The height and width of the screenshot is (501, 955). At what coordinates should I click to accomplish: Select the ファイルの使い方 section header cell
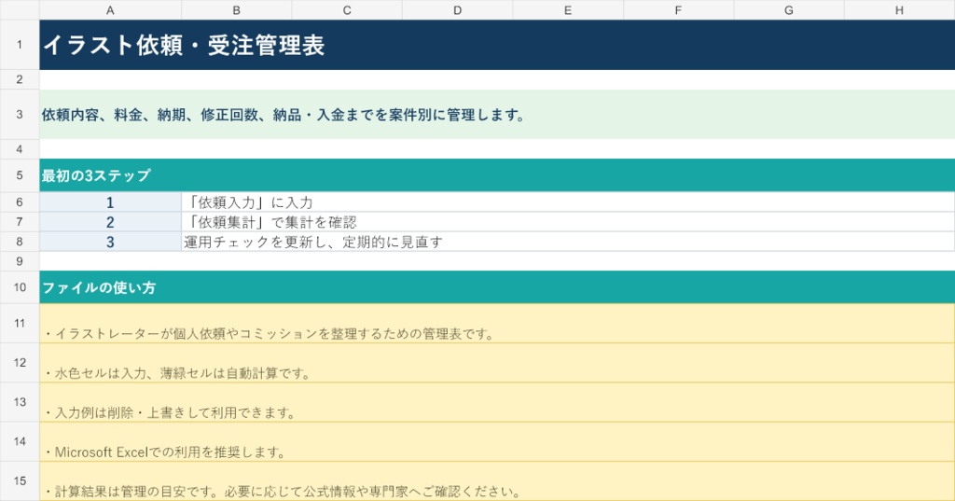pyautogui.click(x=497, y=287)
